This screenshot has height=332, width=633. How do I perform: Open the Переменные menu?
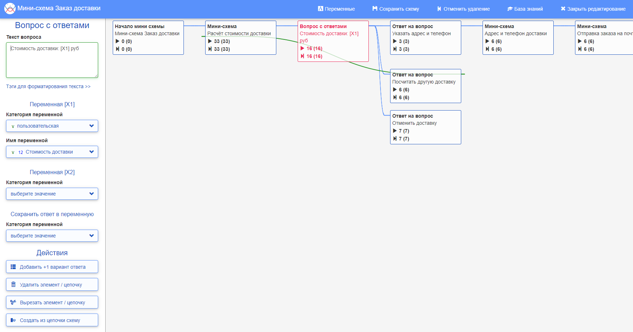coord(336,9)
